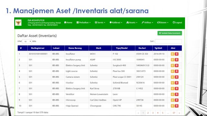
Task: Sort table by Tgl.Beli column
Action: coord(160,48)
